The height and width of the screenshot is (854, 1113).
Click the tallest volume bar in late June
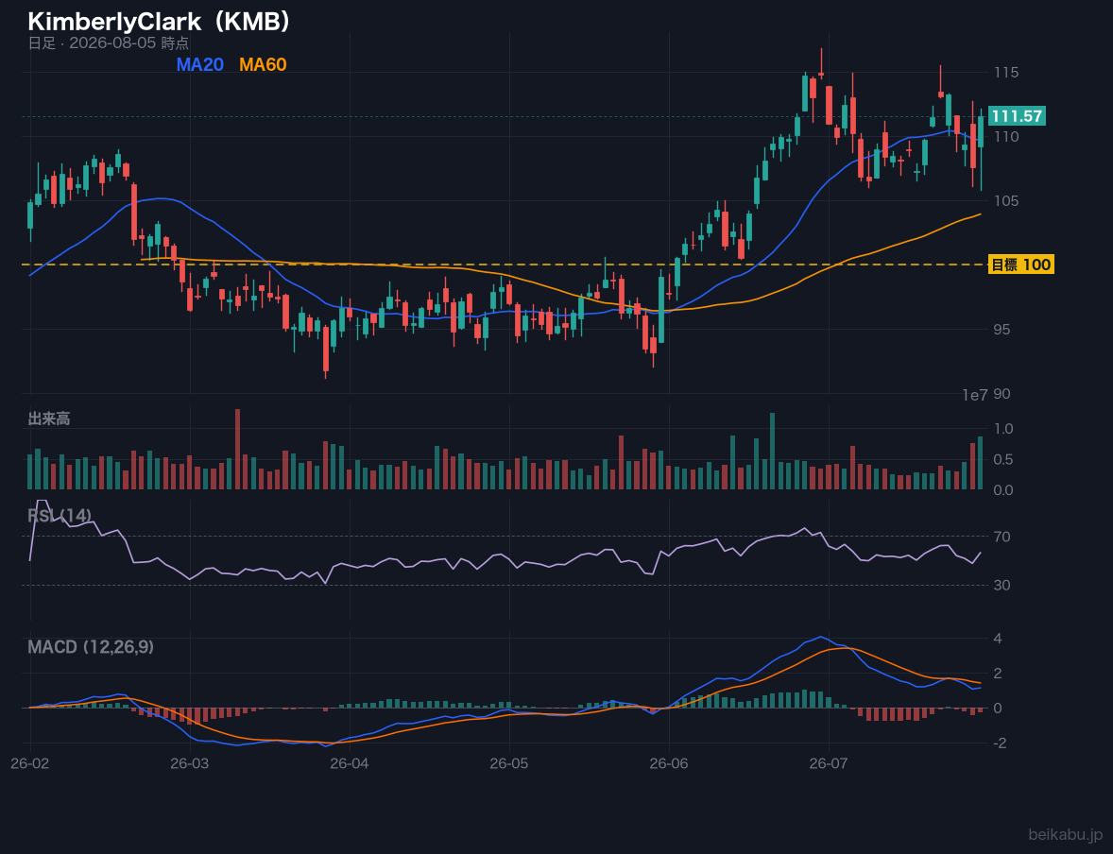(772, 452)
